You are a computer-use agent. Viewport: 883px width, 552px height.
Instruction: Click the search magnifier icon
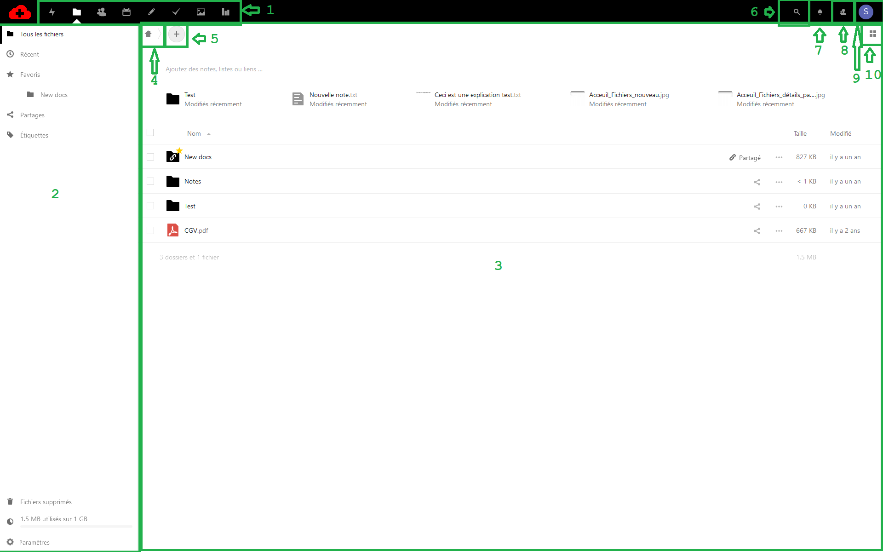click(797, 12)
